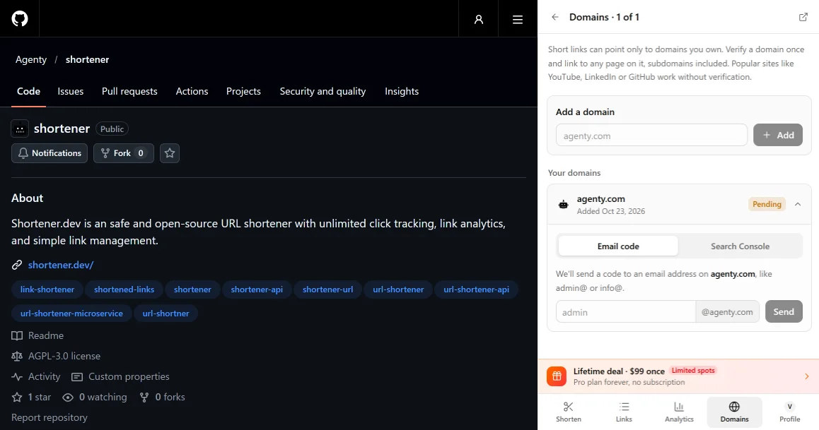Open the Shorten scissors tab
819x430 pixels.
tap(569, 412)
